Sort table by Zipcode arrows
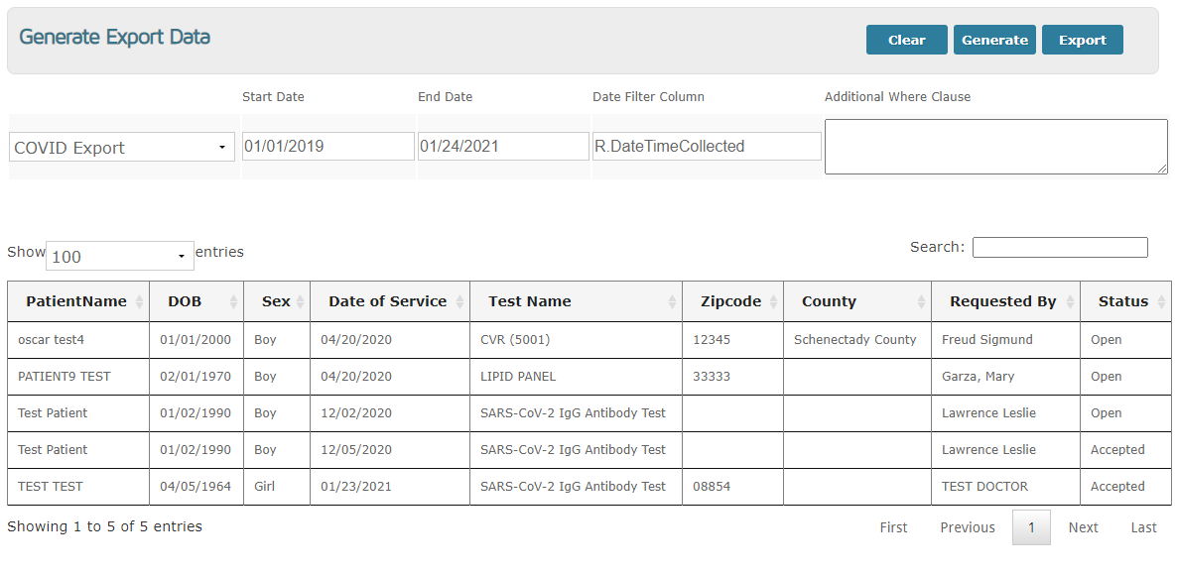 pyautogui.click(x=773, y=301)
